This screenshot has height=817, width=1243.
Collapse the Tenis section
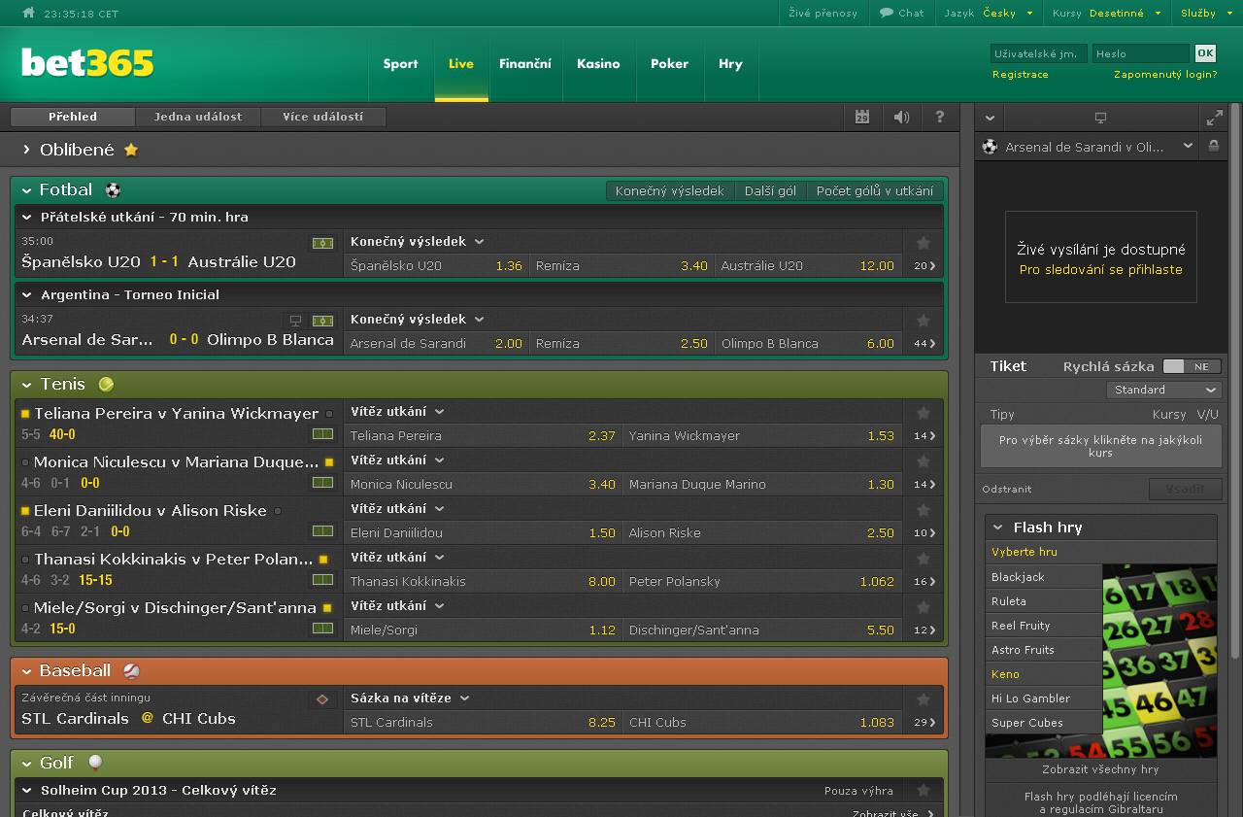[27, 385]
